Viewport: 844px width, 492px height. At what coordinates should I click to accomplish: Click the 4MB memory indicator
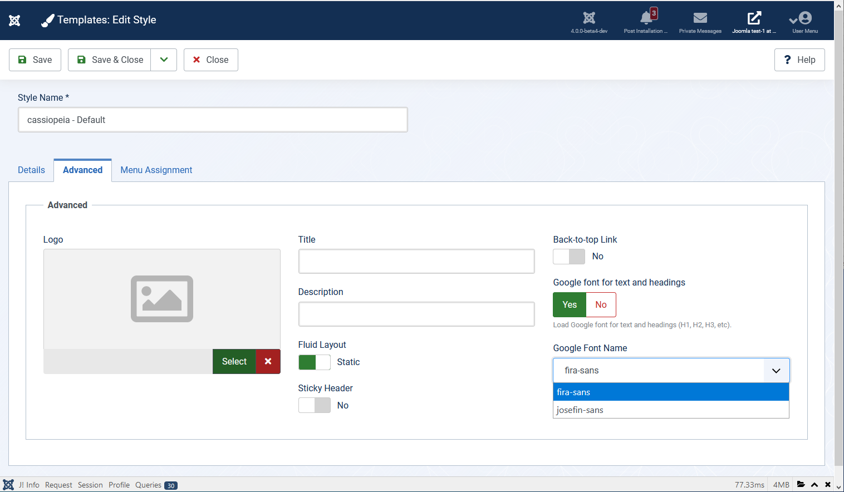click(781, 485)
